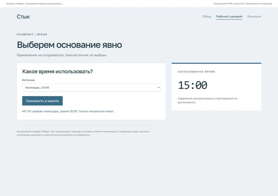This screenshot has width=278, height=196.
Task: Click the Конфликт / Время breadcrumb label
Action: click(x=32, y=35)
